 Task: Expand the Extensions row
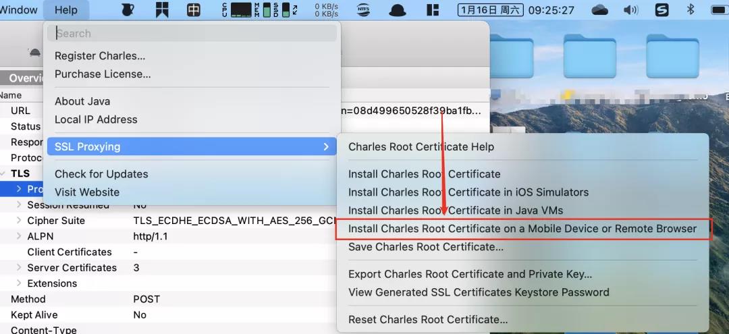(x=19, y=283)
